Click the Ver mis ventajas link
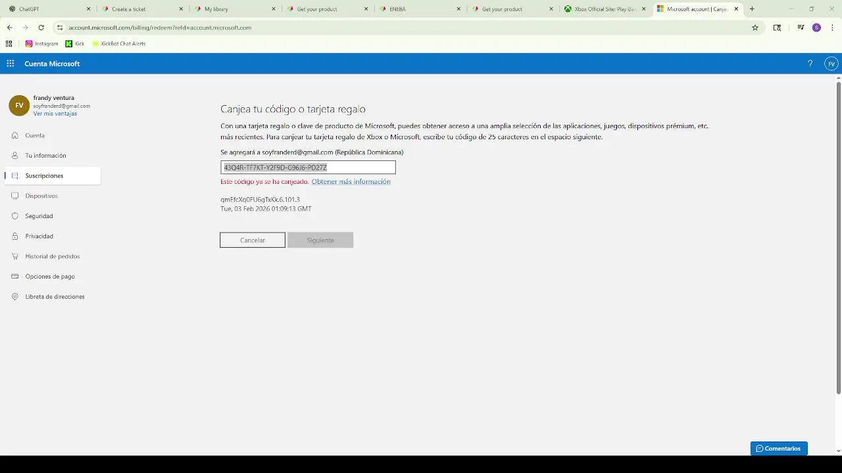Screen dimensions: 842x473 point(55,114)
